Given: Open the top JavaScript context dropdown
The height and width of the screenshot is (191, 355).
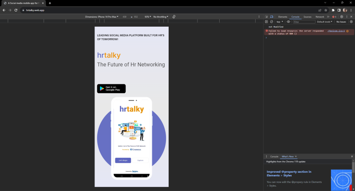Looking at the screenshot, I should coord(280,22).
